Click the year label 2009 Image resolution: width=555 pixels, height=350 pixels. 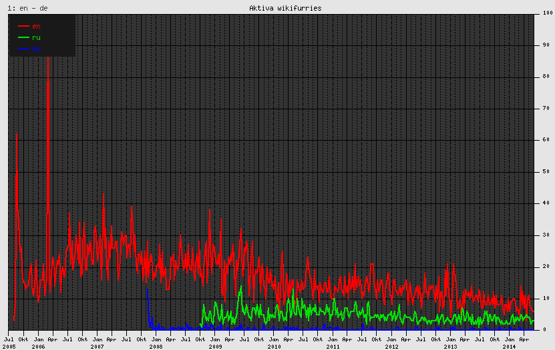[215, 347]
